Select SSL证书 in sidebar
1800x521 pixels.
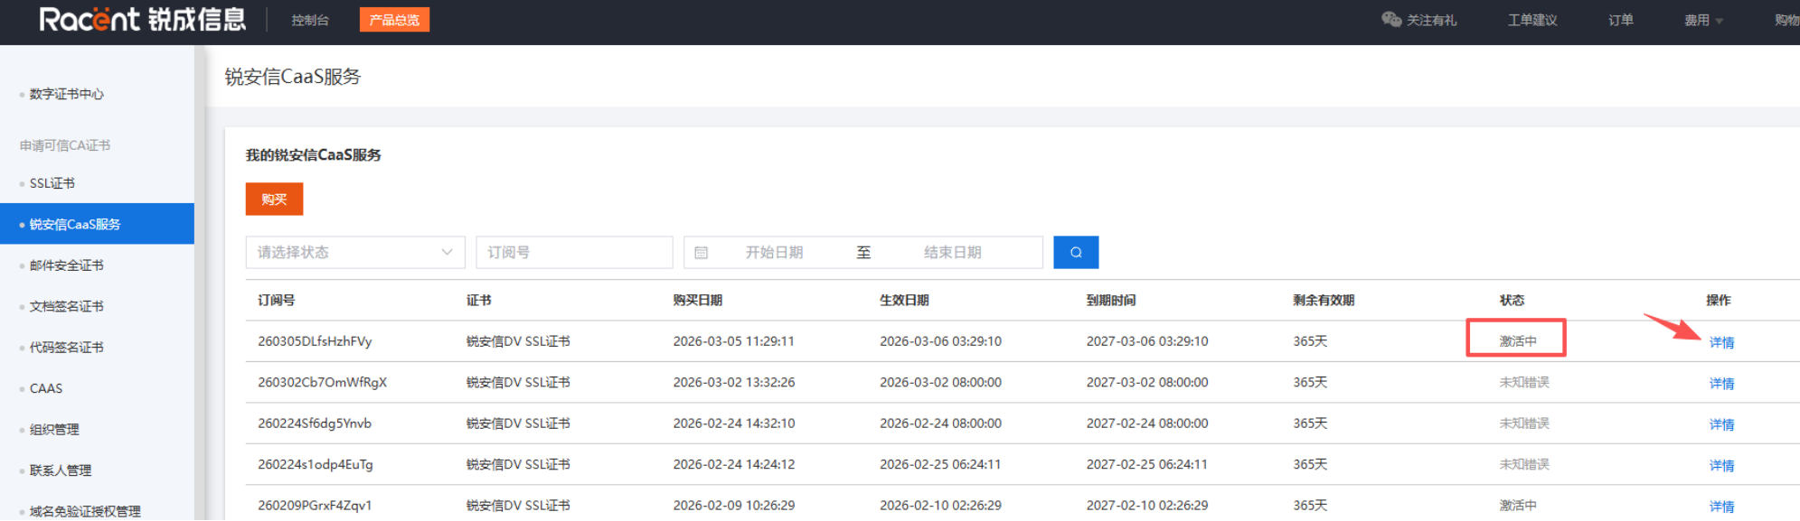click(52, 183)
